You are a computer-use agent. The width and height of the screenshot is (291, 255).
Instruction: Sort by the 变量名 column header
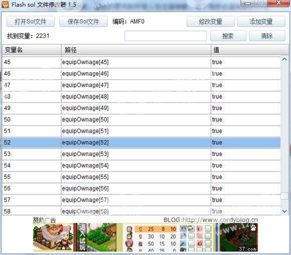[x=32, y=50]
